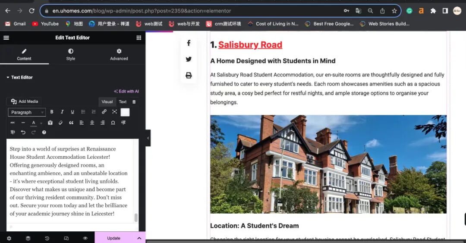Switch to the Advanced tab
Image resolution: width=466 pixels, height=243 pixels.
(x=119, y=54)
